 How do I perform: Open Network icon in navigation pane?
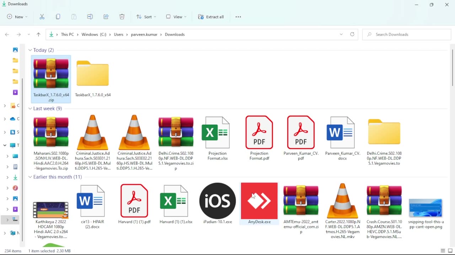point(13,233)
